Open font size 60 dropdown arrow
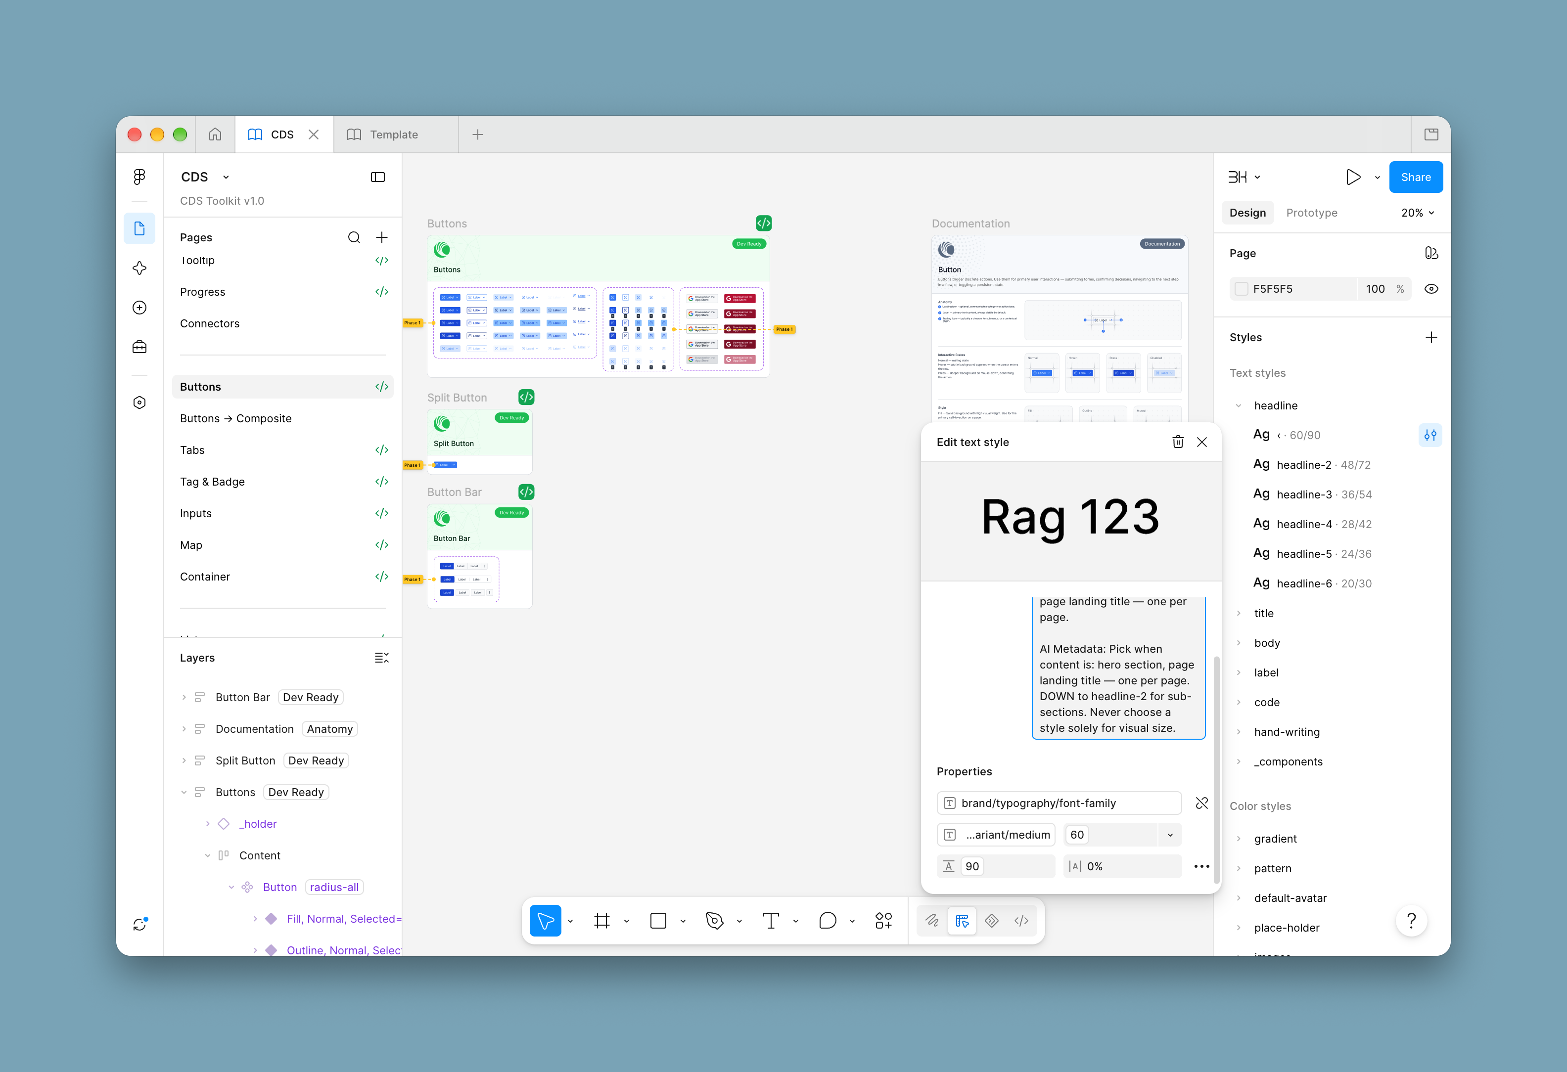The height and width of the screenshot is (1072, 1567). coord(1170,835)
